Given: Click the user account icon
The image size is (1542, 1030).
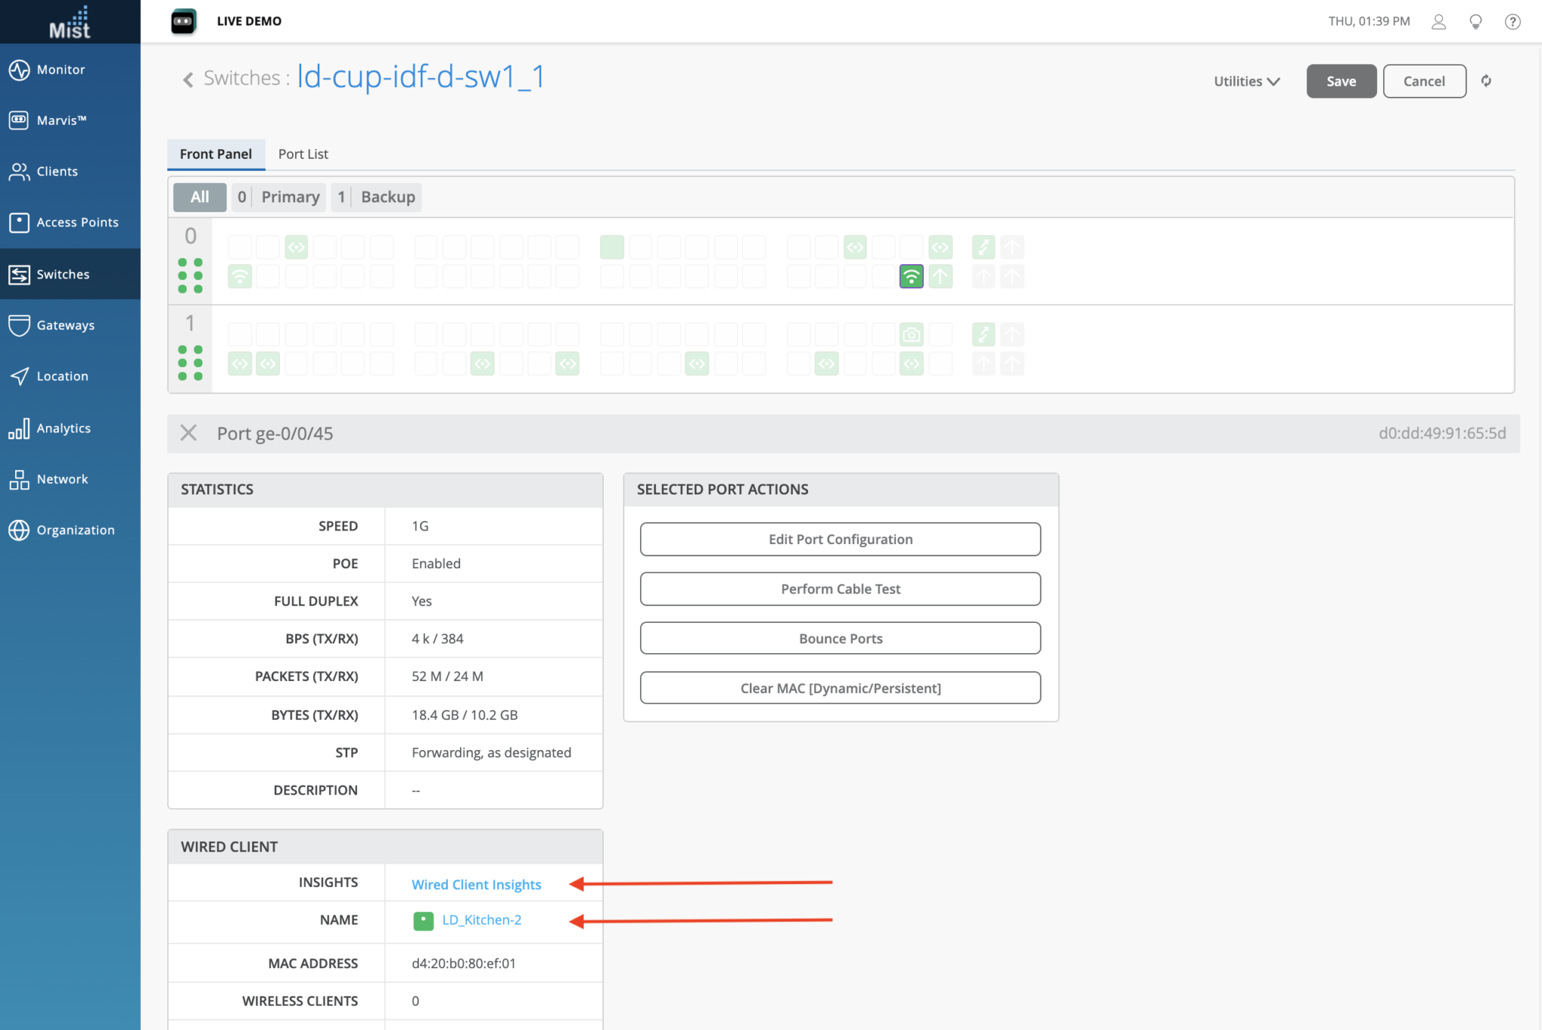Looking at the screenshot, I should tap(1438, 21).
